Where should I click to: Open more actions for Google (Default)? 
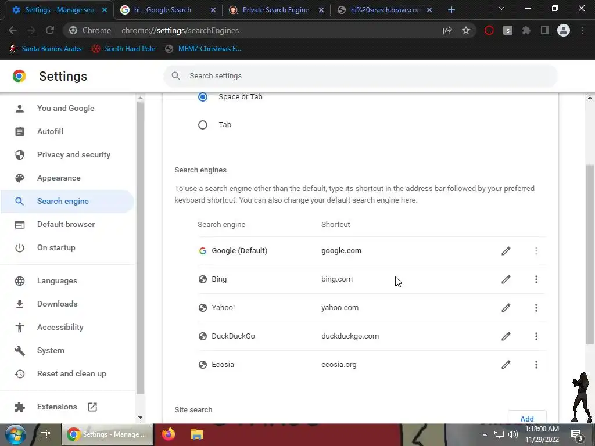point(536,251)
